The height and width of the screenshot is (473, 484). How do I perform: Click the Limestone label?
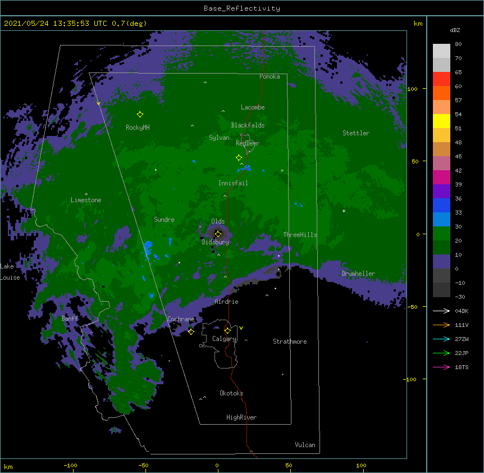click(x=86, y=200)
